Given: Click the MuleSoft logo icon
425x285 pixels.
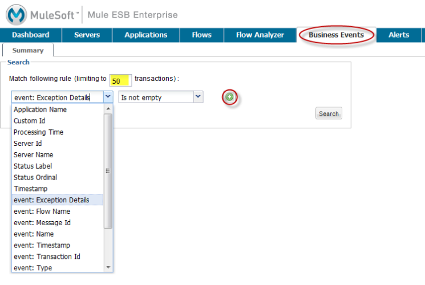Looking at the screenshot, I should [x=17, y=14].
